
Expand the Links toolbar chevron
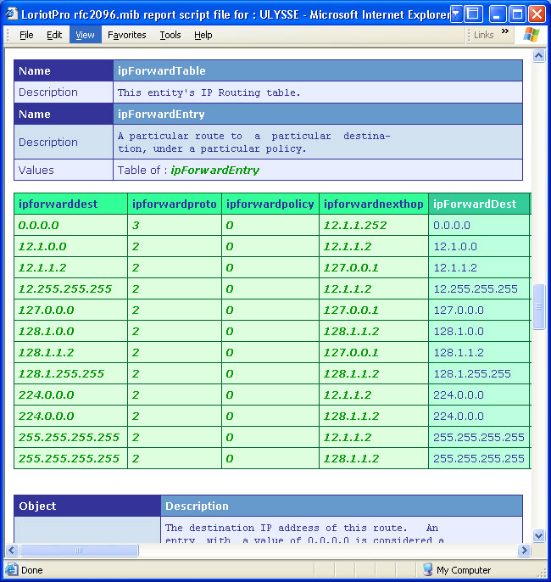pyautogui.click(x=505, y=32)
